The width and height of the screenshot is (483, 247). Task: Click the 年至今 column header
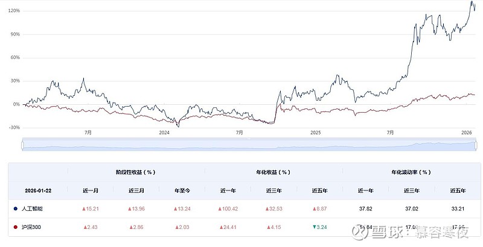[x=182, y=190]
